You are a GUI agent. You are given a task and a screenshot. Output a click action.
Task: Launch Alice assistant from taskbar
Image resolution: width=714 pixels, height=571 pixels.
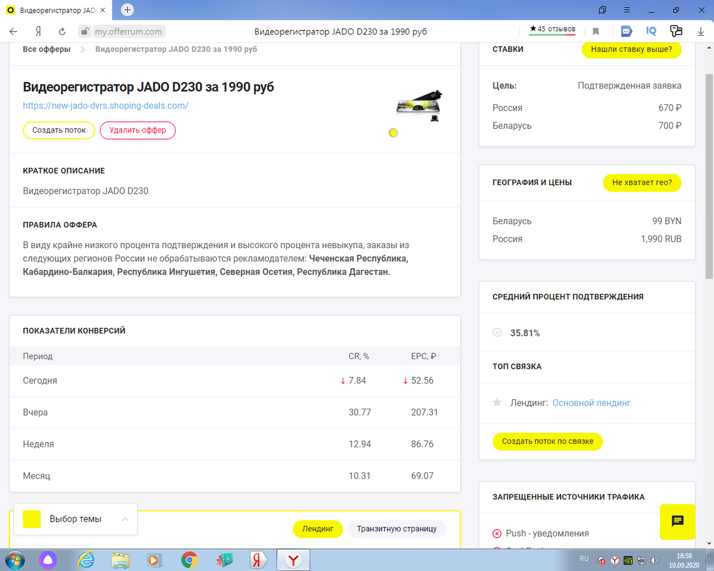pos(48,560)
